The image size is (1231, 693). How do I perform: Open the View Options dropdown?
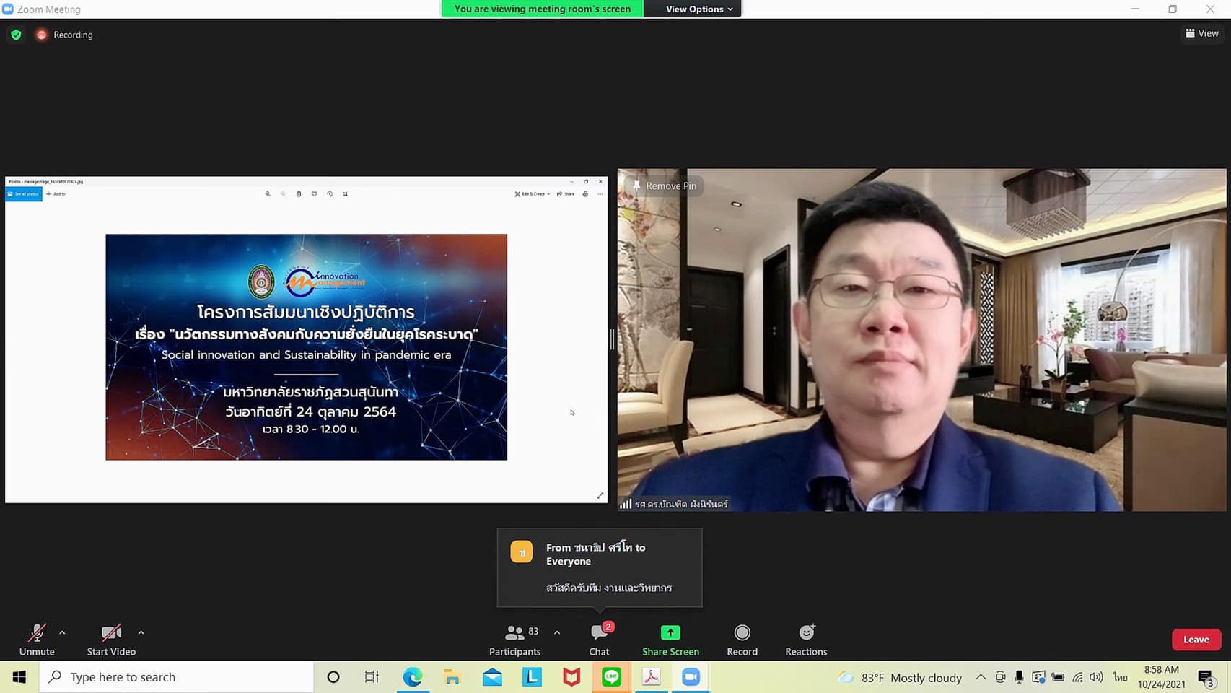click(698, 9)
